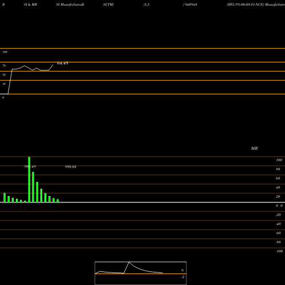Click the 6 label in mini chart
This screenshot has width=285, height=285.
[182, 270]
